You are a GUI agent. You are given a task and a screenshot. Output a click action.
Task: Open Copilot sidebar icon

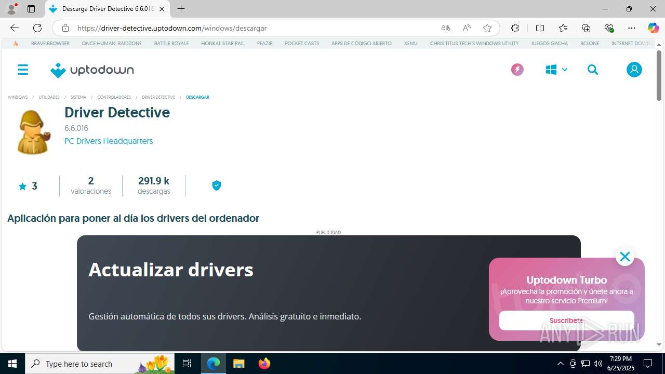pyautogui.click(x=653, y=28)
